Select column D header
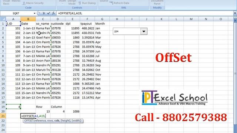Viewport: 237px width, 133px height. [x=58, y=19]
